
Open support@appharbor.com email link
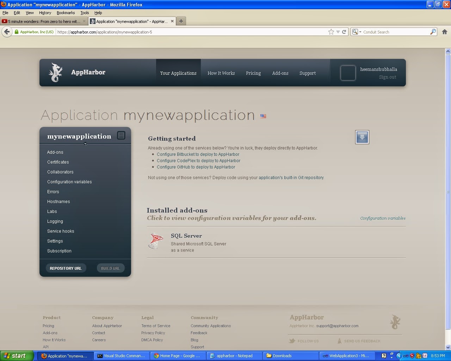(337, 326)
